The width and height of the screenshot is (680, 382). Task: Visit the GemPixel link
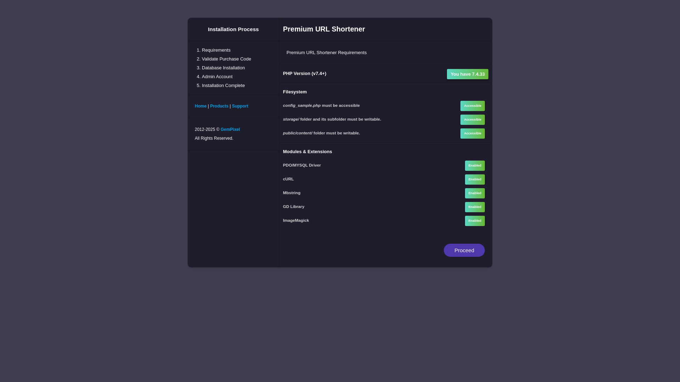click(230, 129)
